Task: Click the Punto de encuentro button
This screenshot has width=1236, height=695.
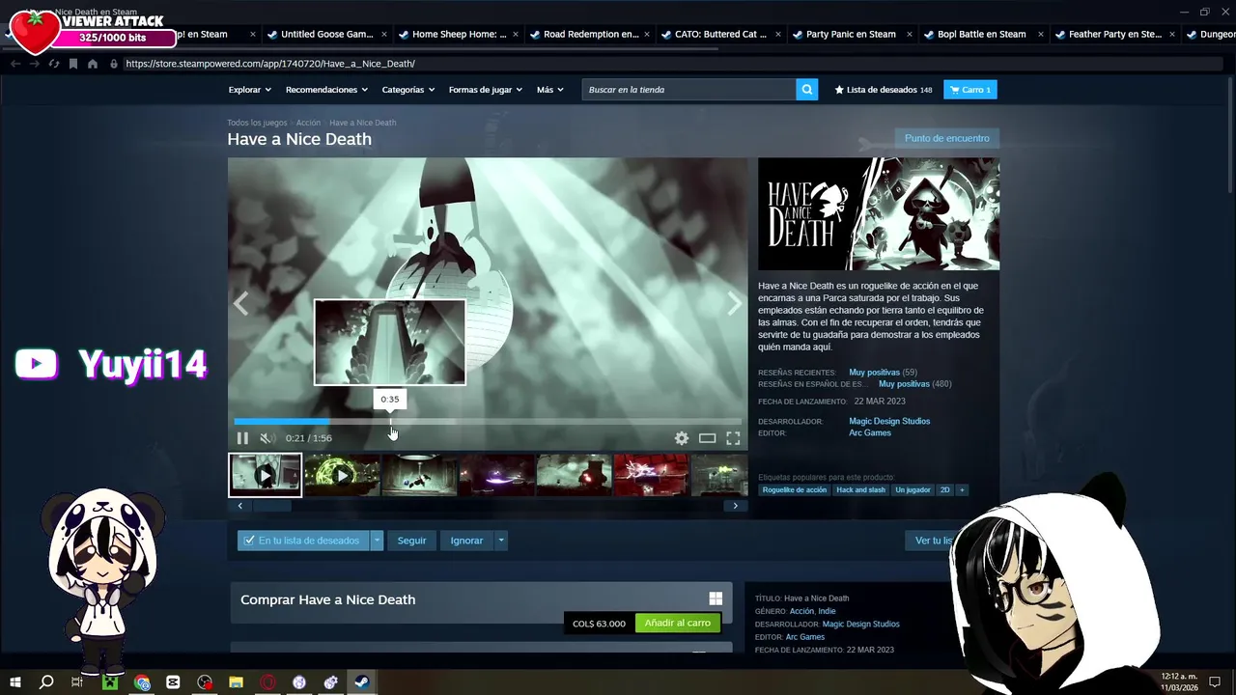Action: click(946, 138)
